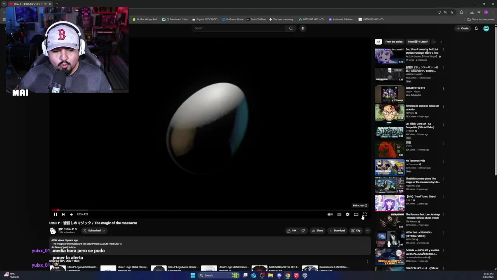497x280 pixels.
Task: Open options for shop merchandise shelf
Action: tap(367, 261)
